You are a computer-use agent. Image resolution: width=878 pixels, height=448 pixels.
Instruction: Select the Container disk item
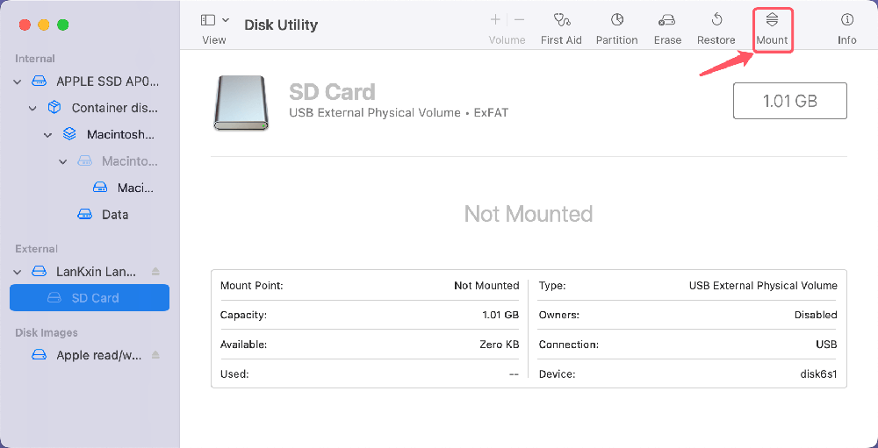tap(90, 108)
